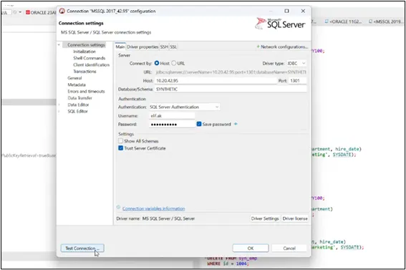Enable Show All Schemas checkbox
This screenshot has width=406, height=270.
pos(120,141)
